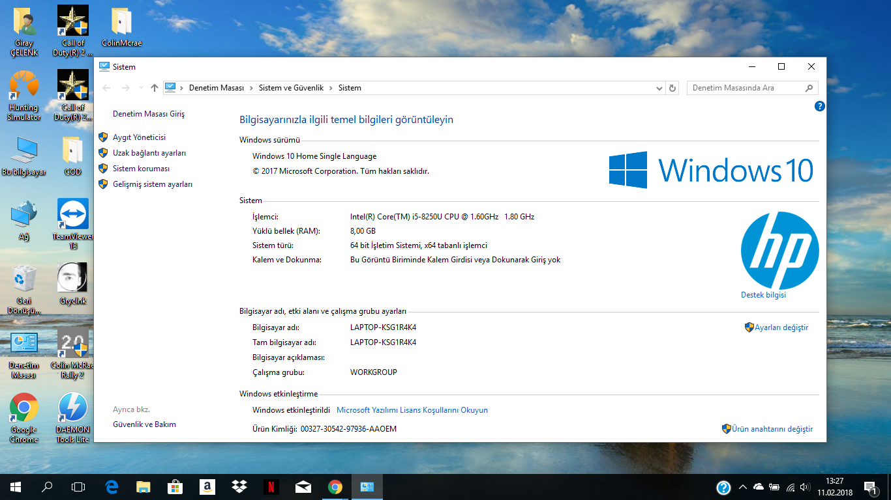Launch Google Chrome desktop shortcut
The image size is (891, 500).
(x=24, y=419)
